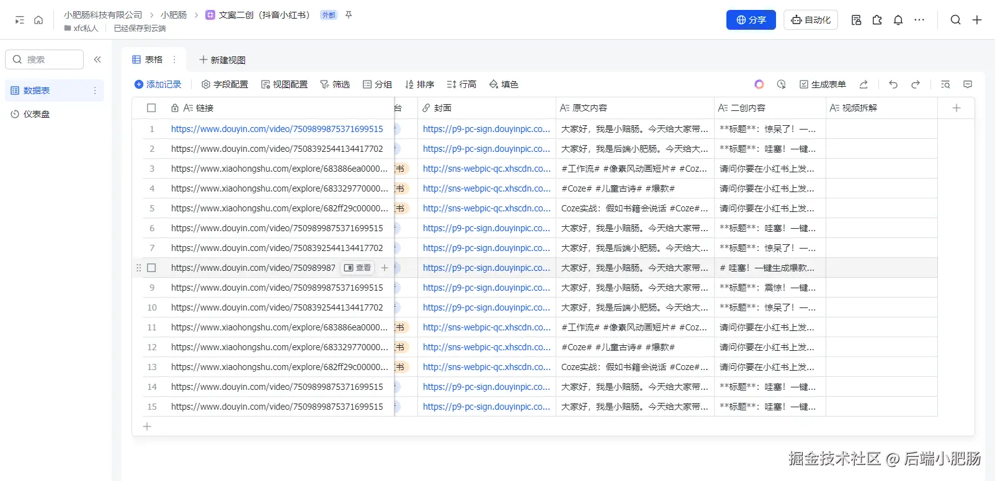Open the 排序 sort option
The image size is (995, 481).
(x=419, y=84)
